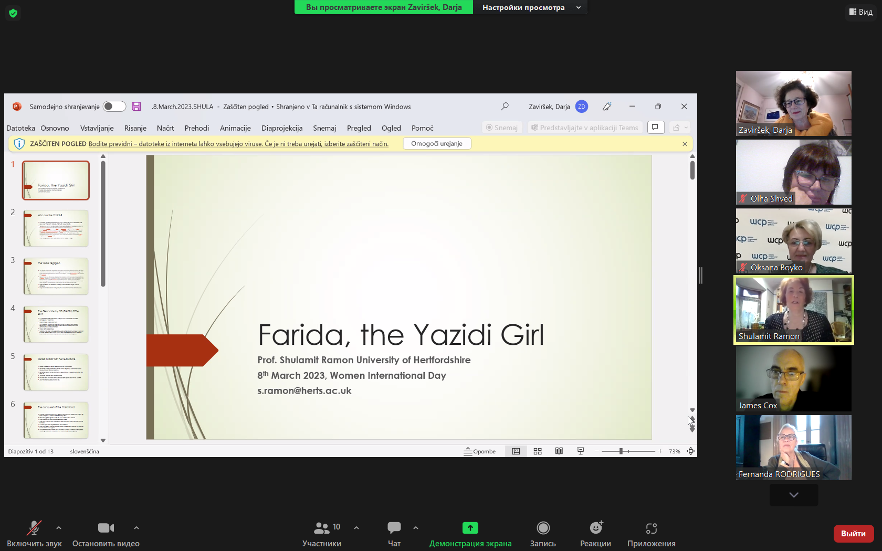Viewport: 882px width, 551px height.
Task: Toggle the Samodejno shranjevanje autosave switch
Action: [x=114, y=107]
